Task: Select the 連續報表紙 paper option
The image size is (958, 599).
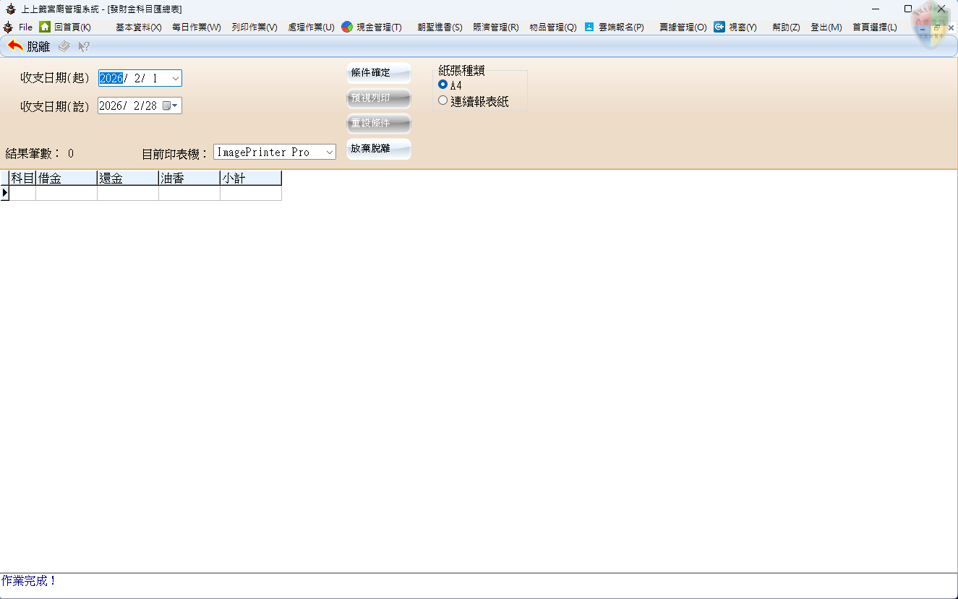Action: pos(443,101)
